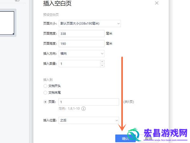Click the (共1页) page count text
The width and height of the screenshot is (190, 143).
point(129,102)
